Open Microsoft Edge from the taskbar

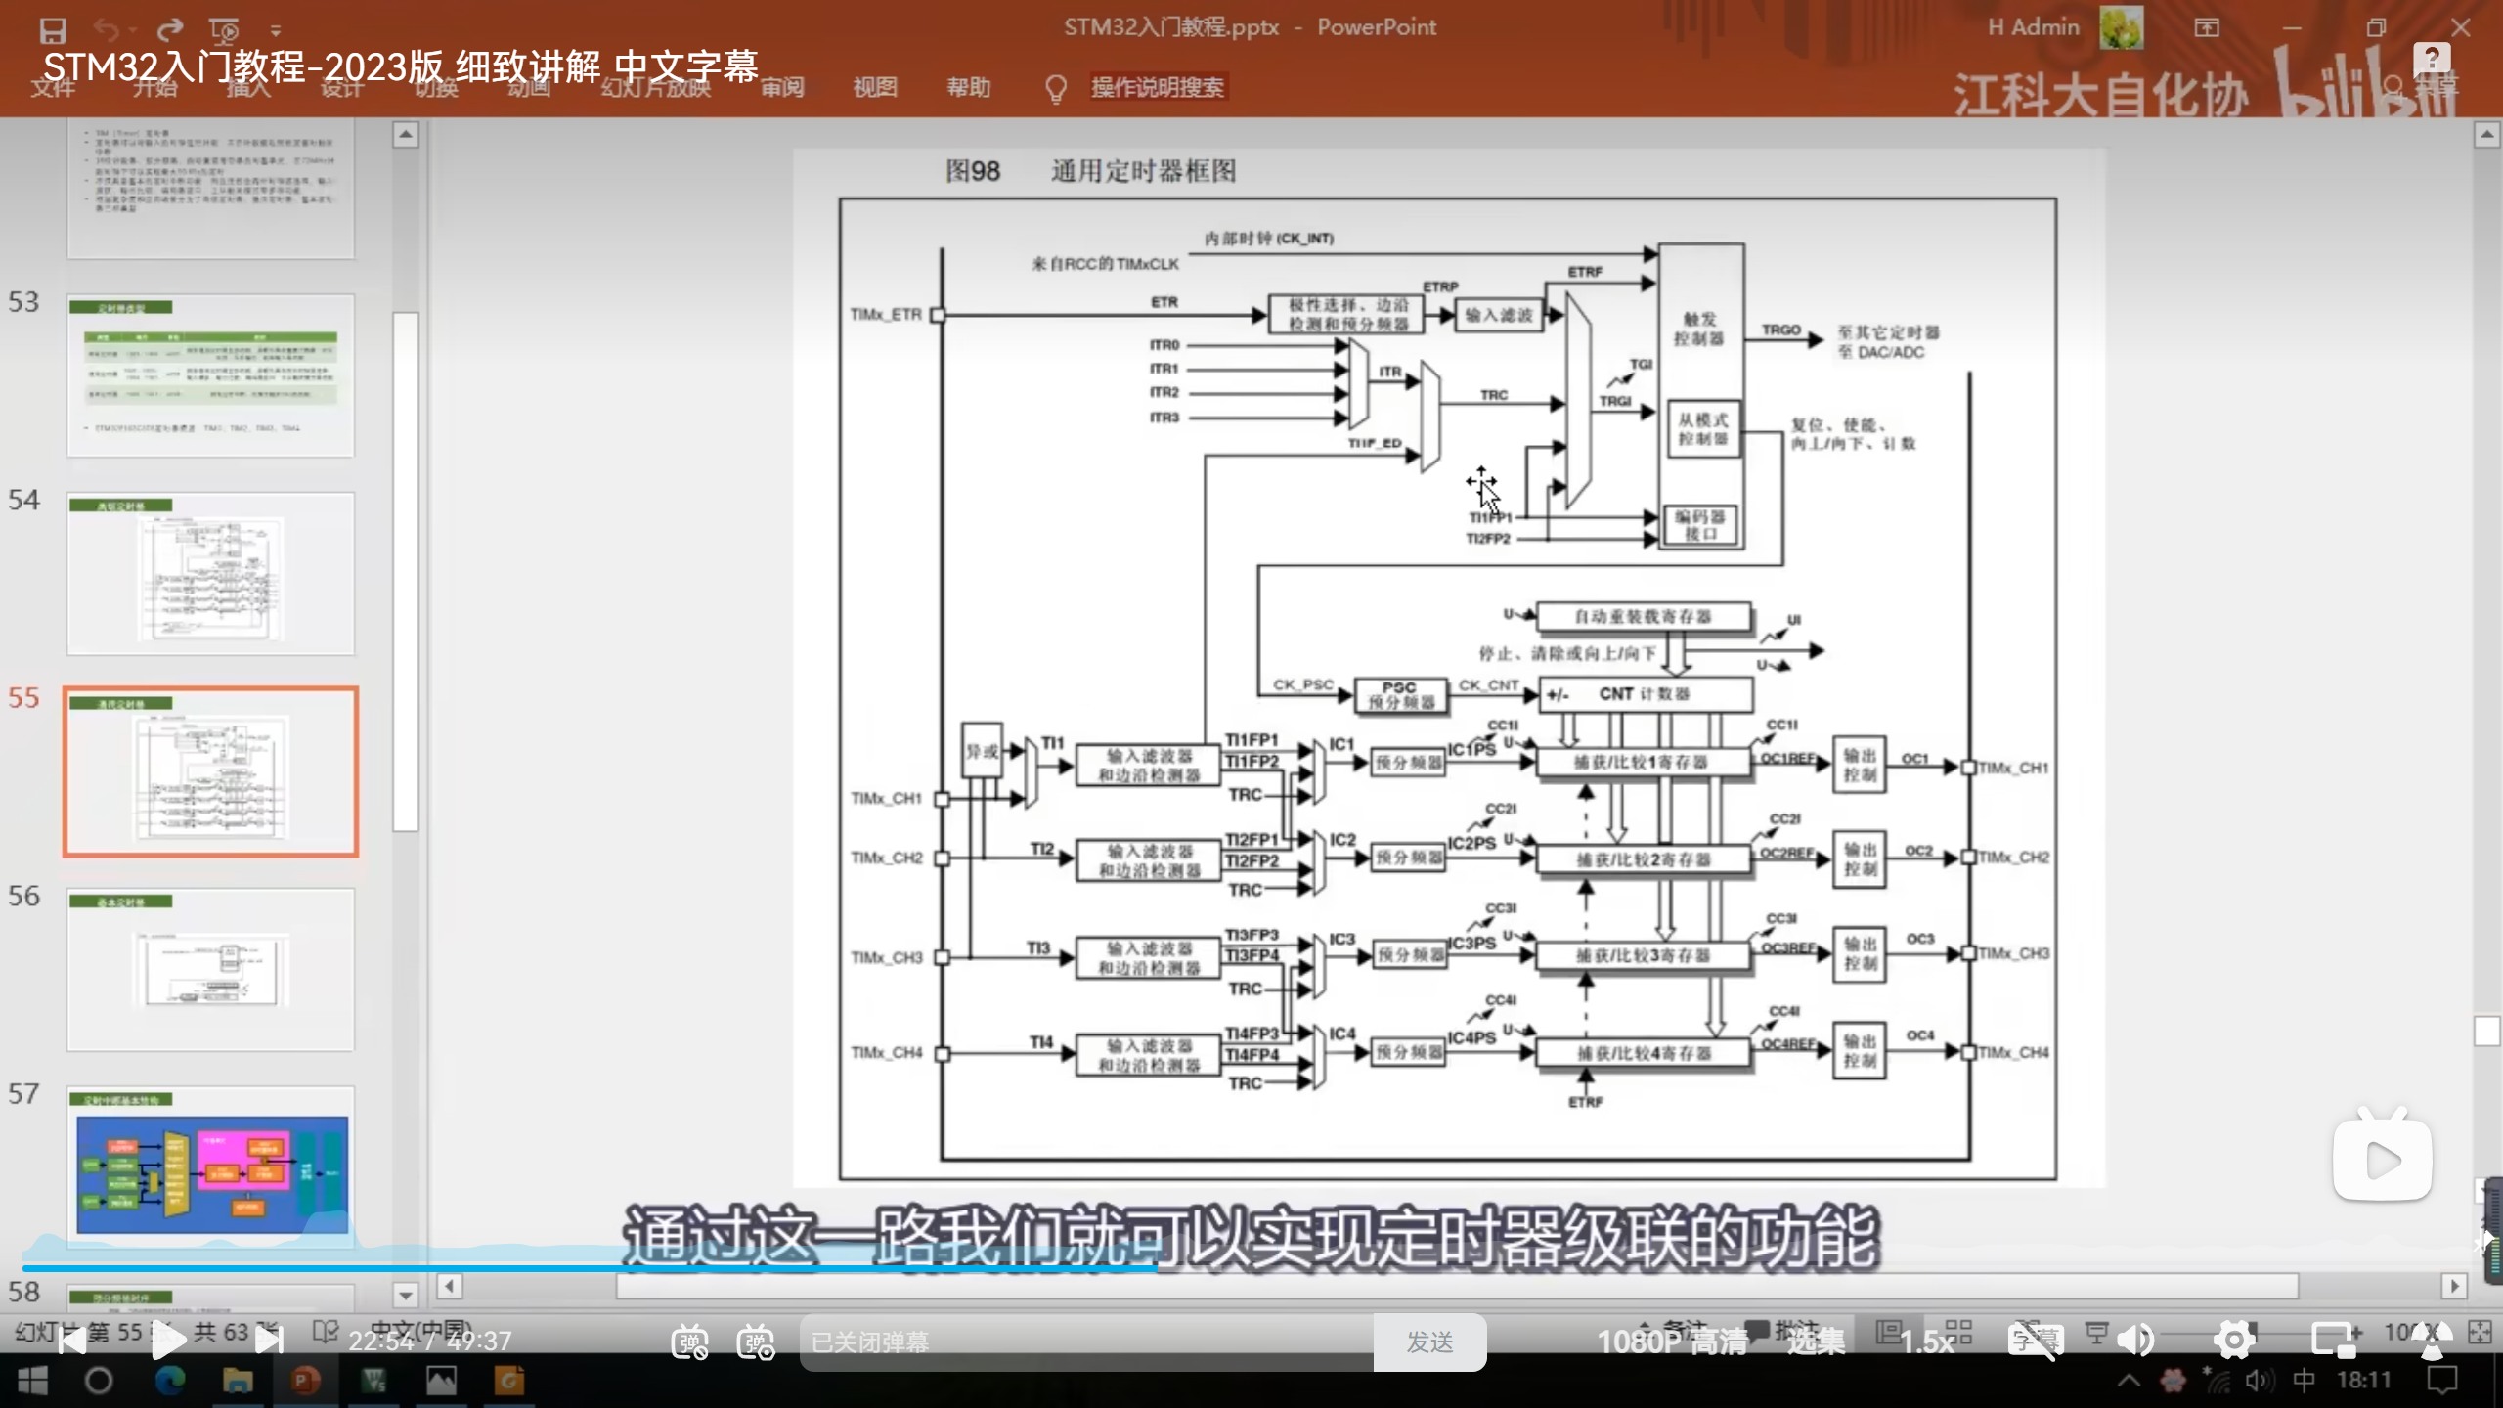pyautogui.click(x=170, y=1381)
